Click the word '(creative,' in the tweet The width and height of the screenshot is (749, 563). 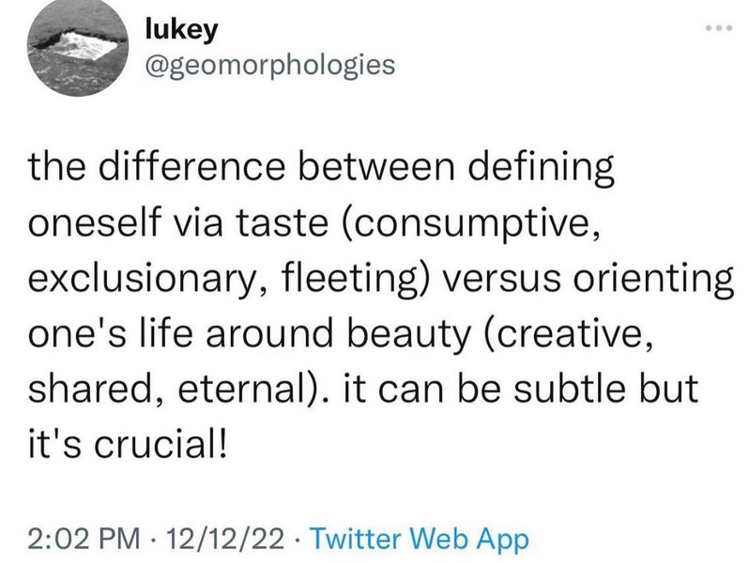click(x=568, y=334)
